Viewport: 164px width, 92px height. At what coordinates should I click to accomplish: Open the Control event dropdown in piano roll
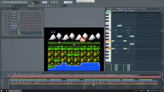tap(108, 64)
